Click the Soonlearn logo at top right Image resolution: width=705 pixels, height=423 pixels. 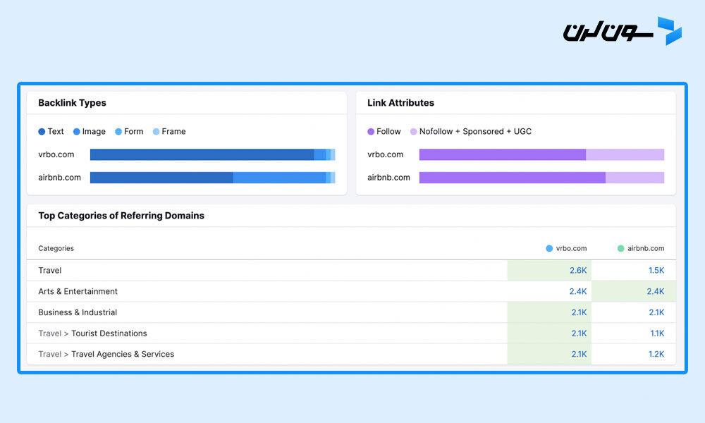623,31
